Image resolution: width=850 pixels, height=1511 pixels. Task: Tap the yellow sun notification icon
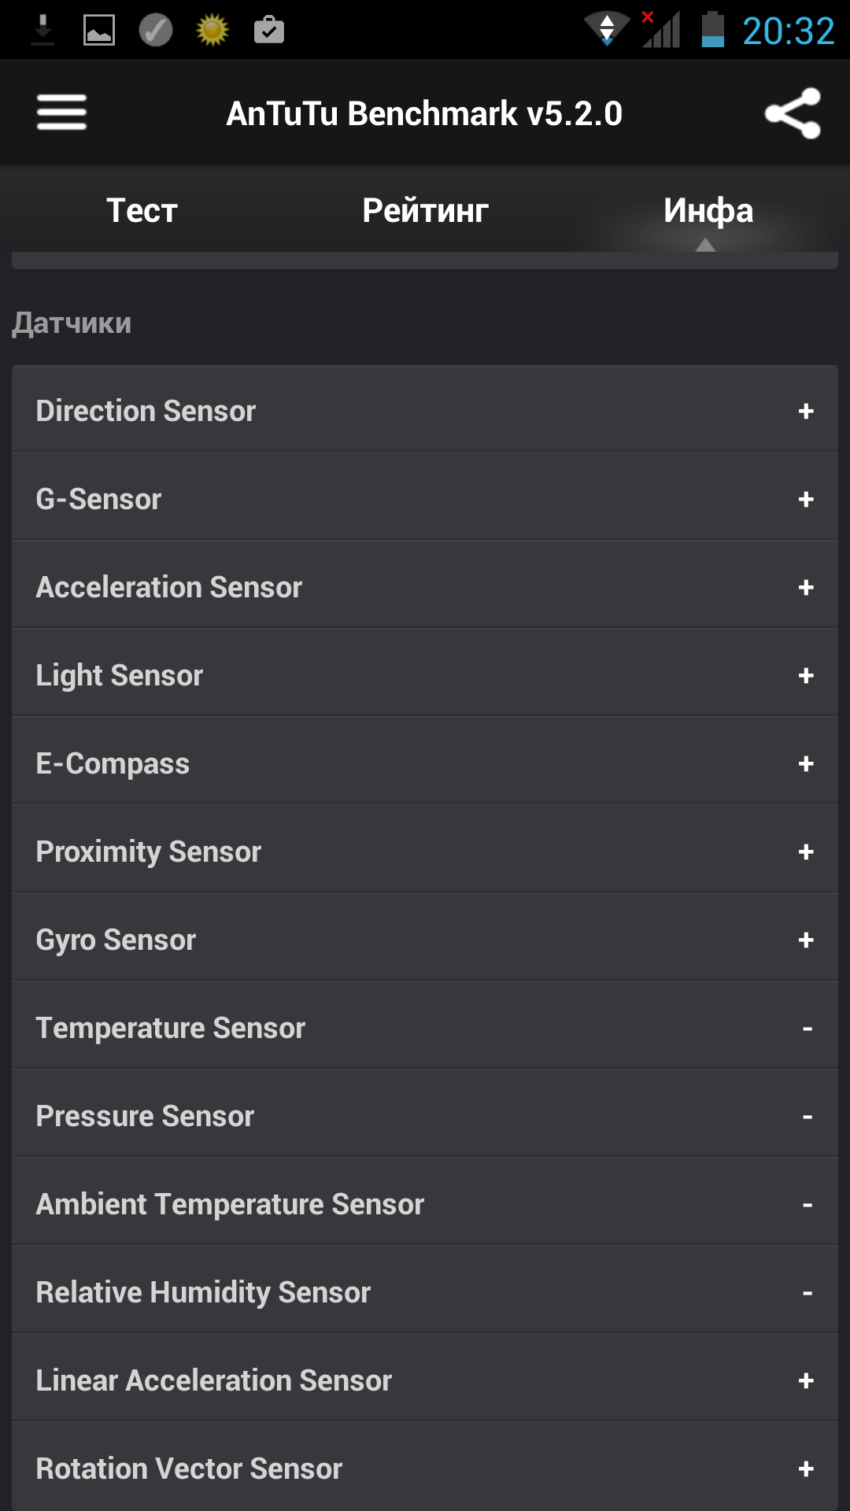(x=213, y=31)
